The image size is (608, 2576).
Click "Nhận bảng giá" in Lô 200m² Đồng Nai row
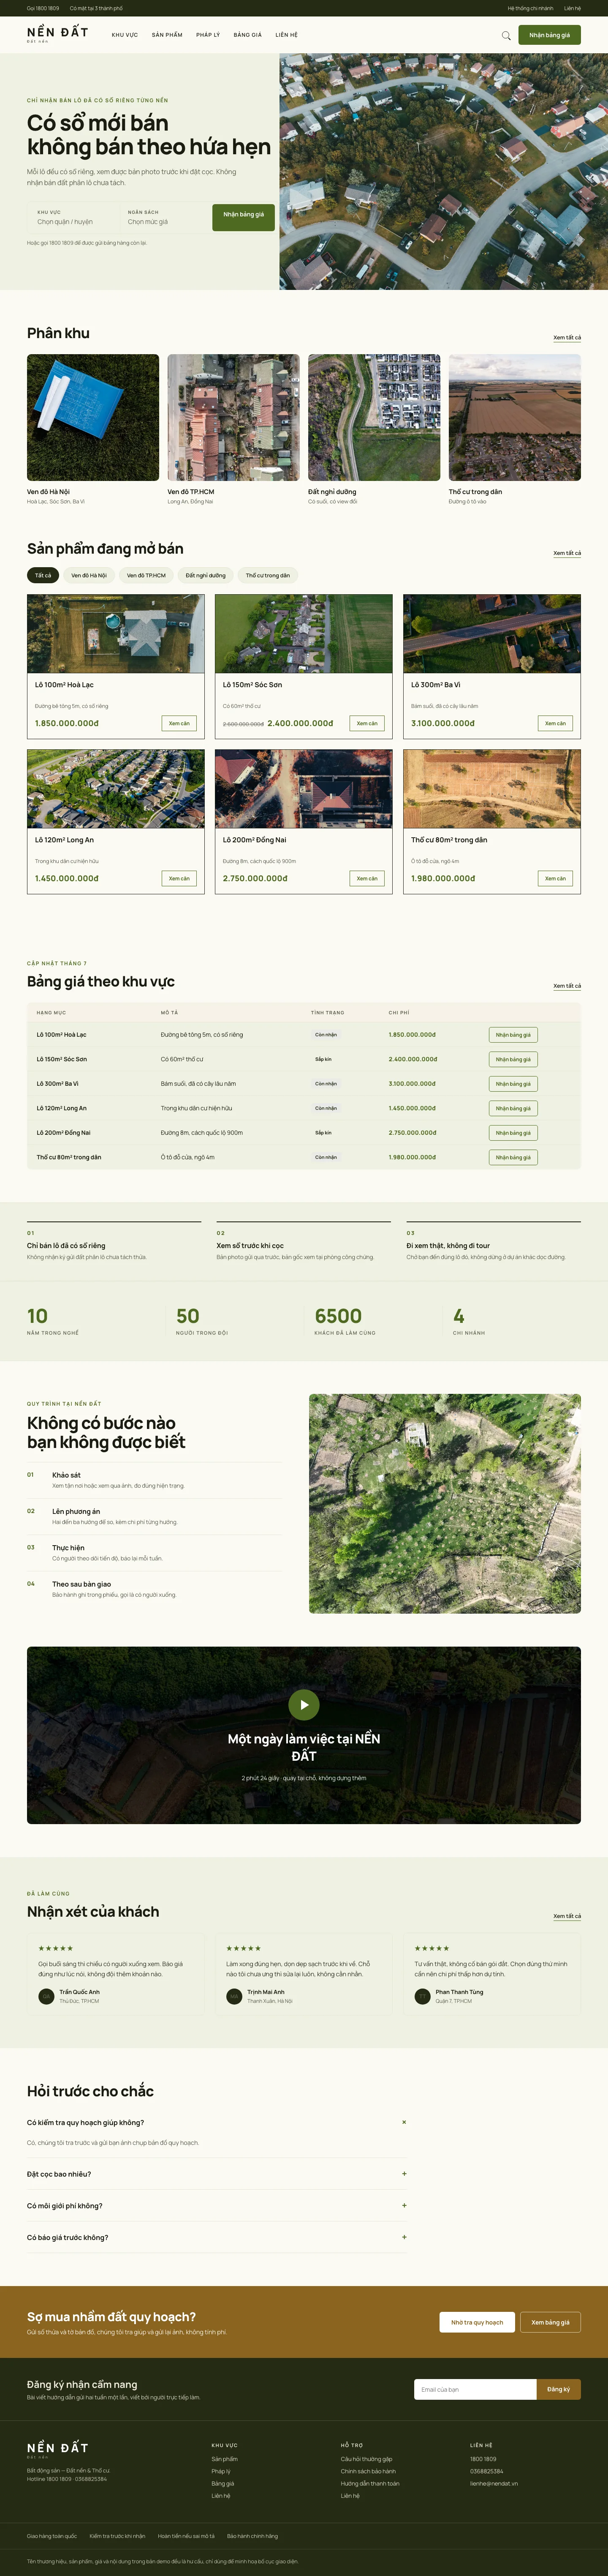[x=513, y=1133]
